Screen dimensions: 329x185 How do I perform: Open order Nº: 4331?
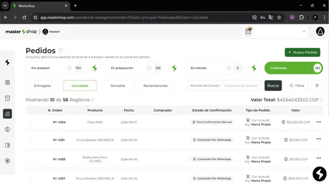click(x=59, y=140)
